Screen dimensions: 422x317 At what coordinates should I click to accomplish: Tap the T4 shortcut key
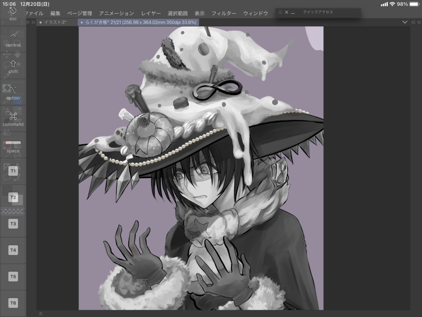(13, 250)
